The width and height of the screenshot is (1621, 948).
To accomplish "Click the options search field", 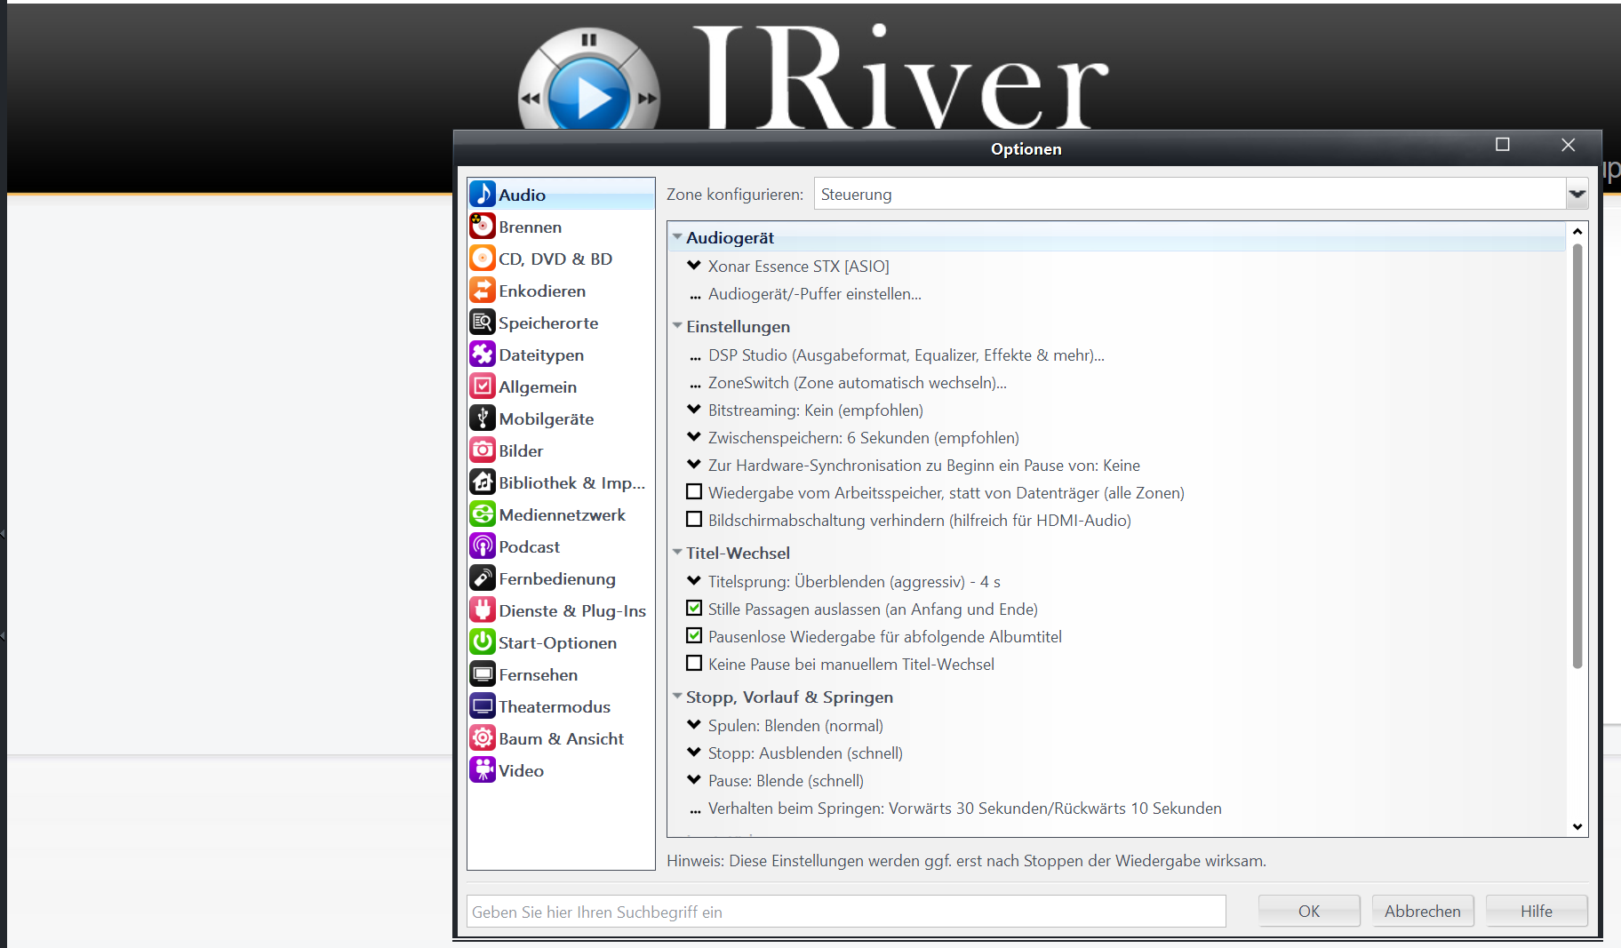I will click(846, 912).
